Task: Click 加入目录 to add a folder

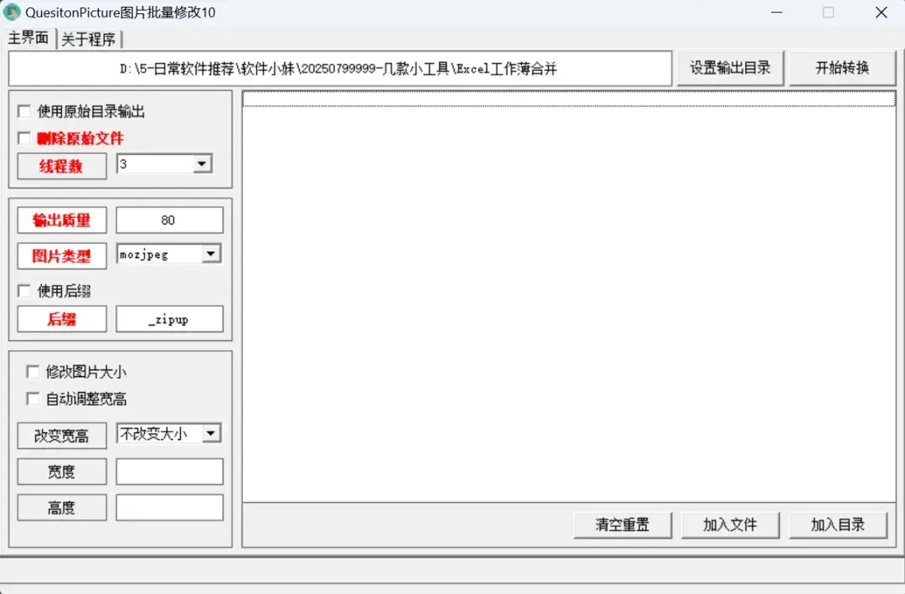Action: (838, 524)
